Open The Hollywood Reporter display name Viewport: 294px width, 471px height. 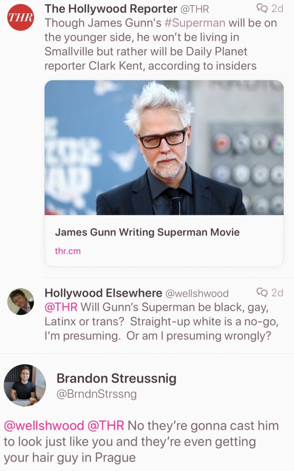(x=111, y=9)
